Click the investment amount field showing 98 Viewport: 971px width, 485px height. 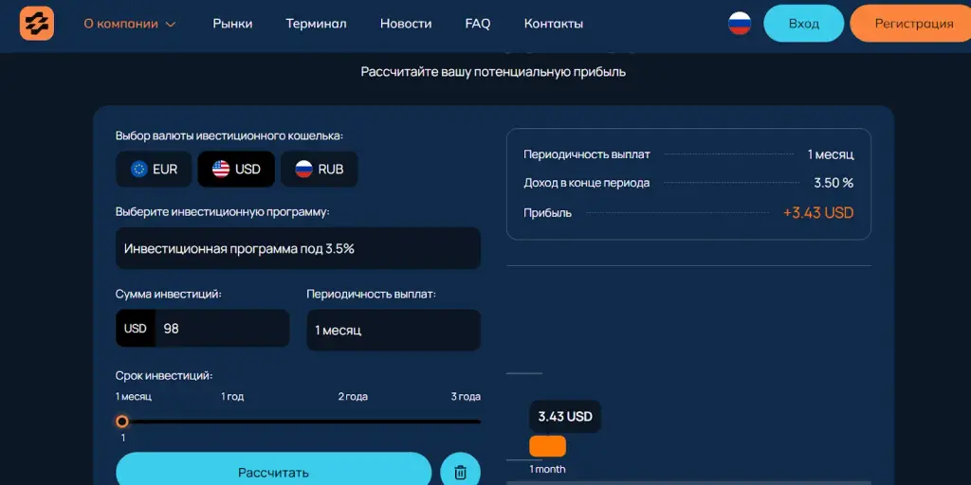pyautogui.click(x=222, y=329)
